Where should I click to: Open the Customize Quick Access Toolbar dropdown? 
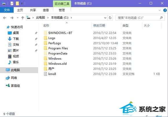(x=22, y=4)
